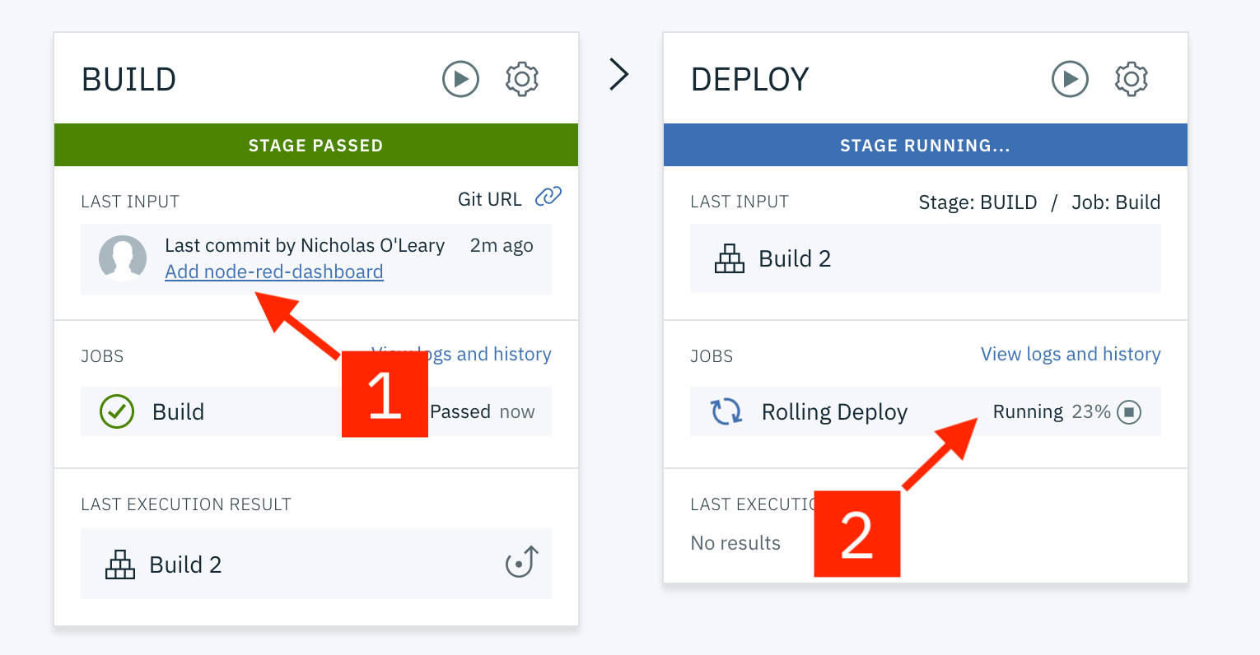Image resolution: width=1260 pixels, height=655 pixels.
Task: Run the BUILD stage play button
Action: (x=460, y=79)
